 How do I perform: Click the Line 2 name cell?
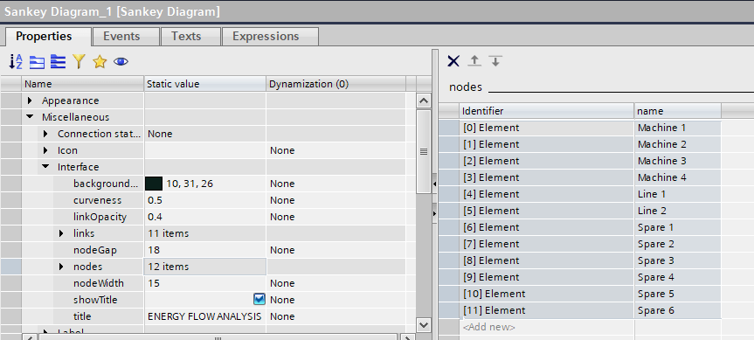(677, 211)
